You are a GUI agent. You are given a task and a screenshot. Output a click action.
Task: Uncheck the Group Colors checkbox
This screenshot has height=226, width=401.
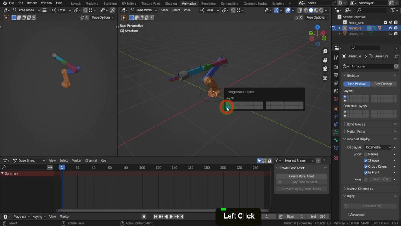point(366,166)
